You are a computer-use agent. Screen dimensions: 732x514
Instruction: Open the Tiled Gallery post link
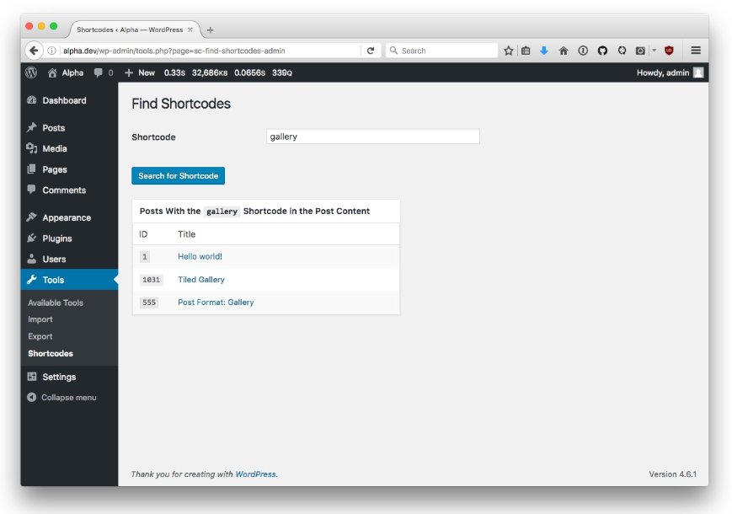[201, 279]
